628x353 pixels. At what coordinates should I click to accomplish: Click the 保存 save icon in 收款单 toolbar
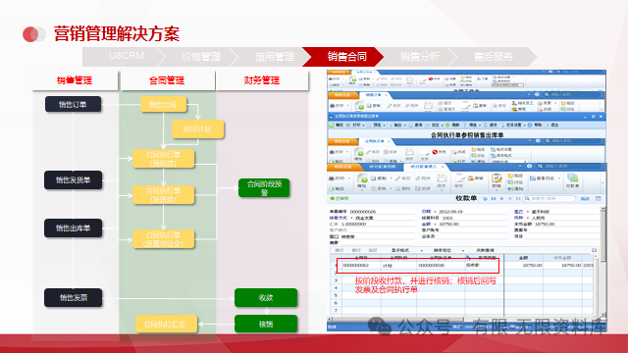pos(442,177)
